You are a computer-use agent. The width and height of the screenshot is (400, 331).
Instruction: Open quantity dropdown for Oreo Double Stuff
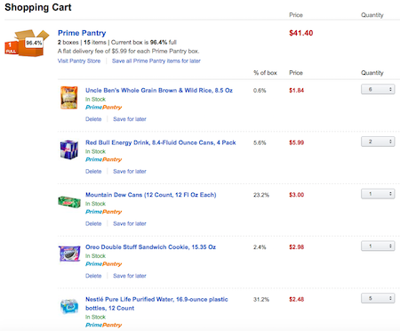point(378,246)
